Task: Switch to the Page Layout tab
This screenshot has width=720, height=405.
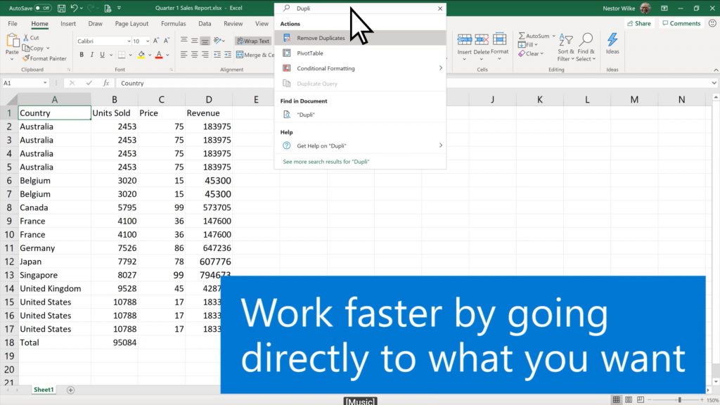Action: [131, 23]
